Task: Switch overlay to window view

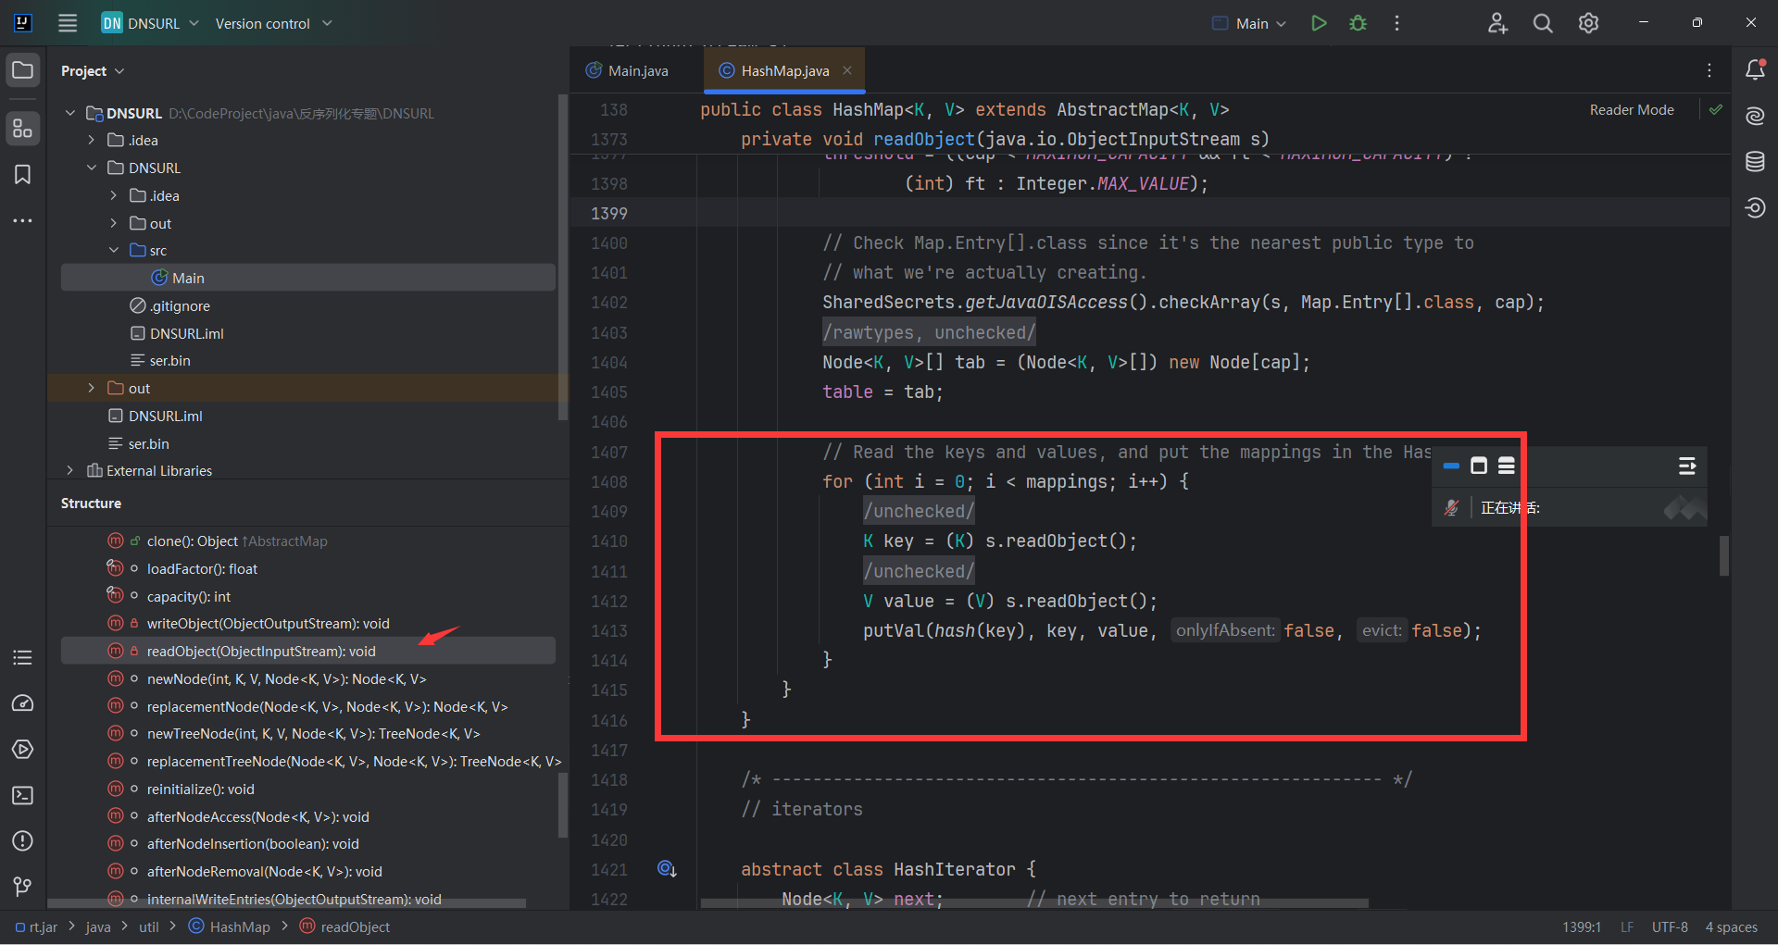Action: (1479, 466)
